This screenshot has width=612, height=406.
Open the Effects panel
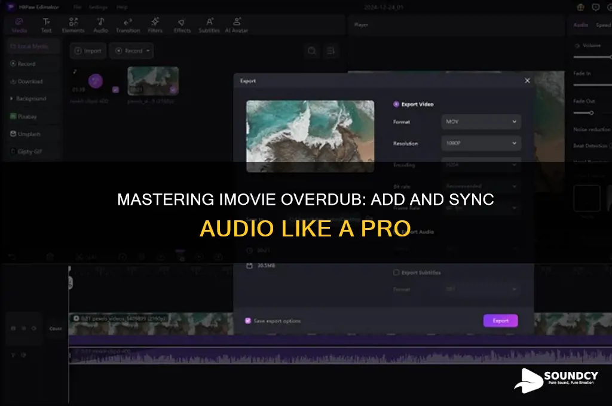[x=182, y=25]
